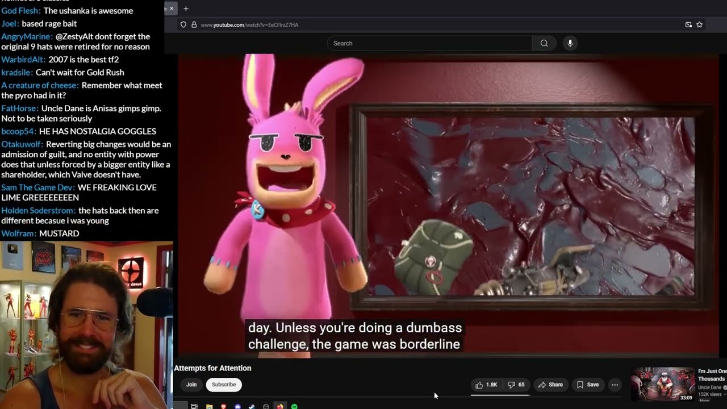Like the video with thumbs up

(x=486, y=385)
